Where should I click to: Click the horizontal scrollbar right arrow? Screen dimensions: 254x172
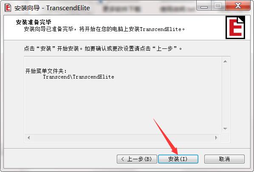(216, 138)
